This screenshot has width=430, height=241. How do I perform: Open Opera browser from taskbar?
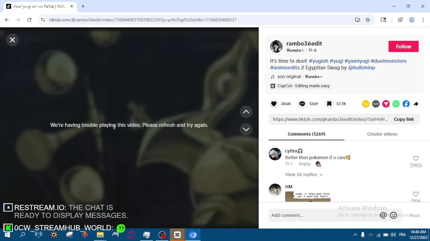click(131, 235)
